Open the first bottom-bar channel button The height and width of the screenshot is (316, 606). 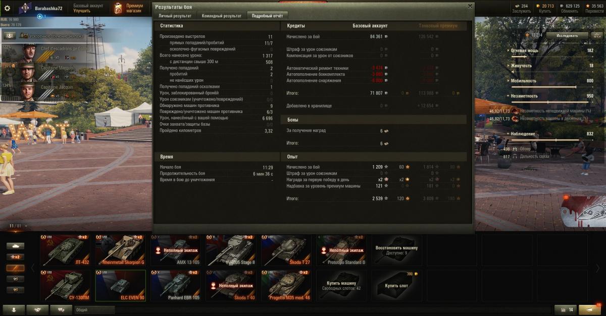point(14,309)
